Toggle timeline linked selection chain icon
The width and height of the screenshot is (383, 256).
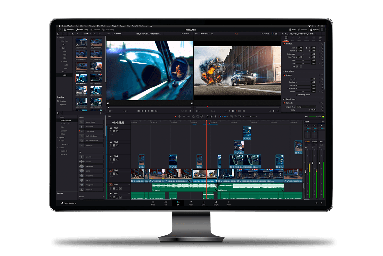click(211, 117)
